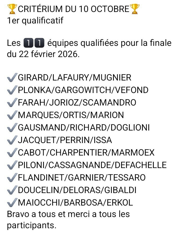Click the check mark beside GIRARD/LAFAURY/MUGNIER

(x=12, y=78)
